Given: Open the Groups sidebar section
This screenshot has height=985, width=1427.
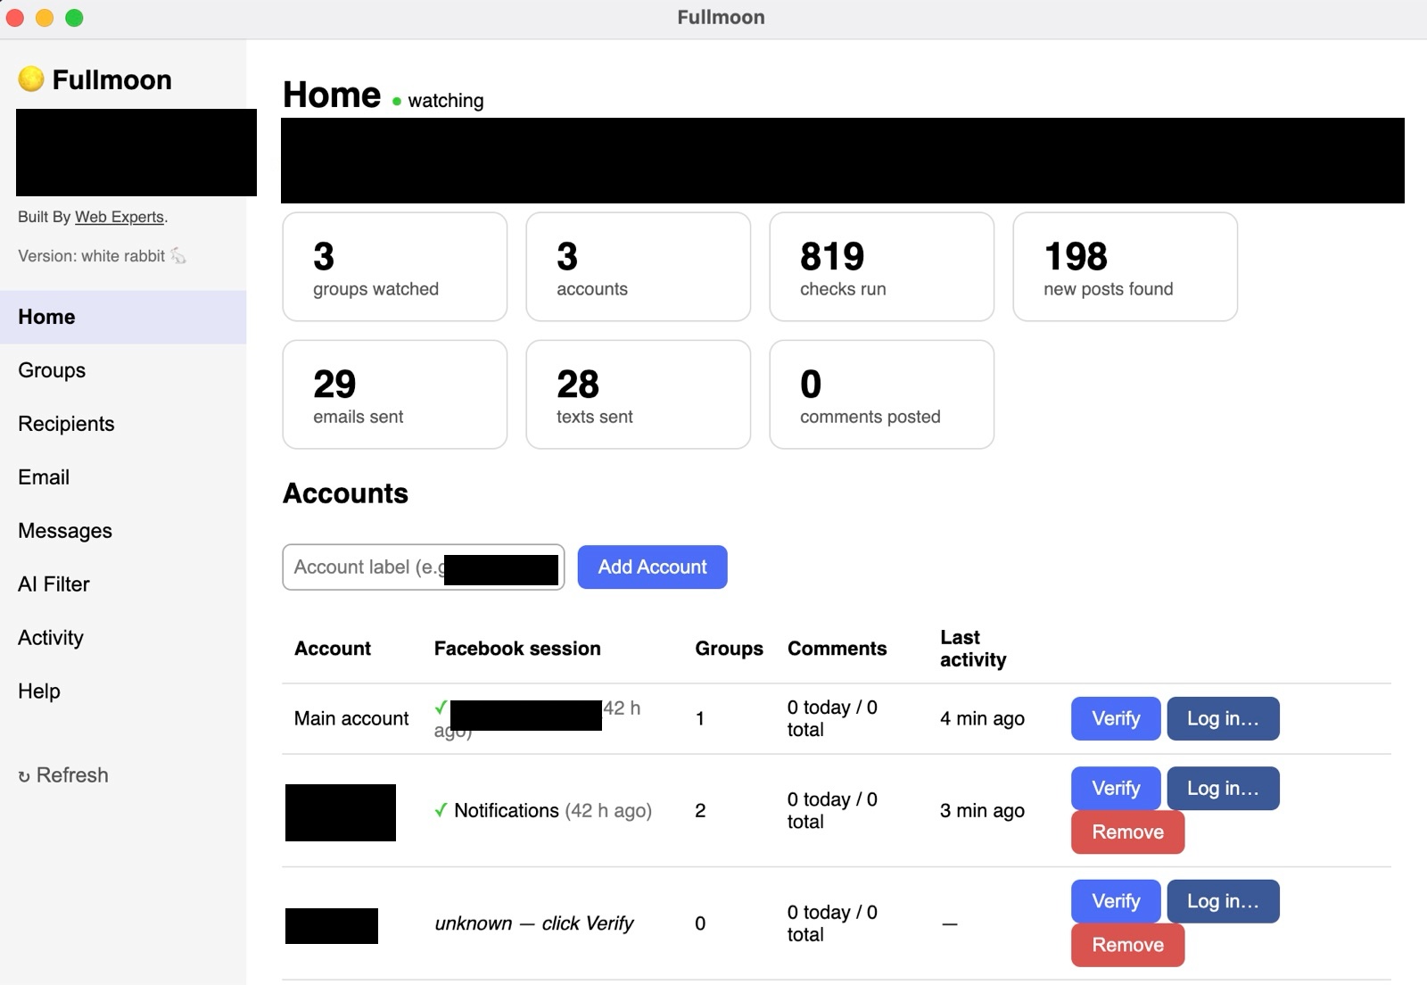Looking at the screenshot, I should pyautogui.click(x=123, y=370).
